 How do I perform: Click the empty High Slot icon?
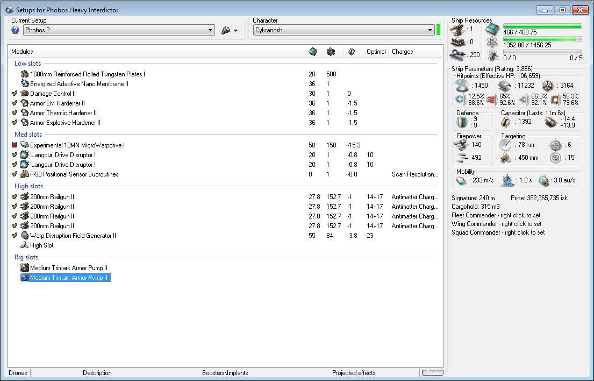25,245
